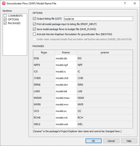
Task: Click the question mark help icon
Action: (125, 4)
